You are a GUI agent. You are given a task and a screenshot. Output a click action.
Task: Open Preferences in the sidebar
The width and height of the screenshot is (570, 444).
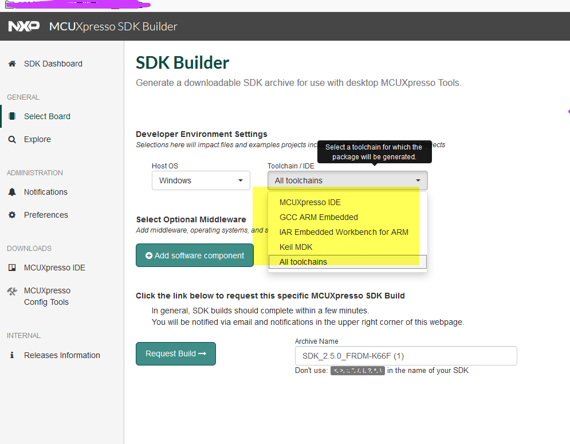46,215
